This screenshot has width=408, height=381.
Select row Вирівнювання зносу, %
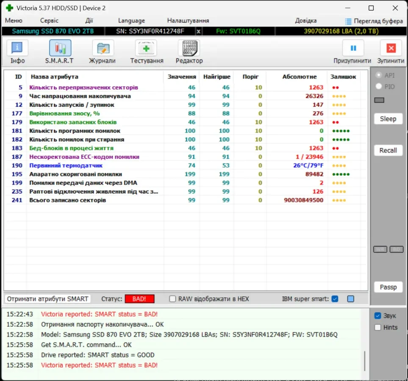(x=186, y=113)
